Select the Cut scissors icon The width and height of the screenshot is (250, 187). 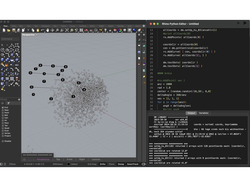tap(28, 30)
